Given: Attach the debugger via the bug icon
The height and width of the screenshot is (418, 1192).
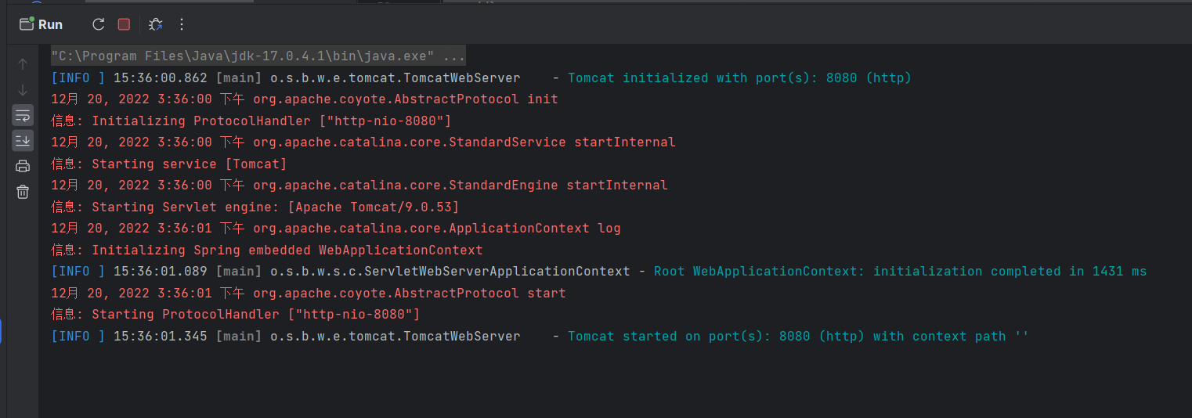Looking at the screenshot, I should (156, 24).
